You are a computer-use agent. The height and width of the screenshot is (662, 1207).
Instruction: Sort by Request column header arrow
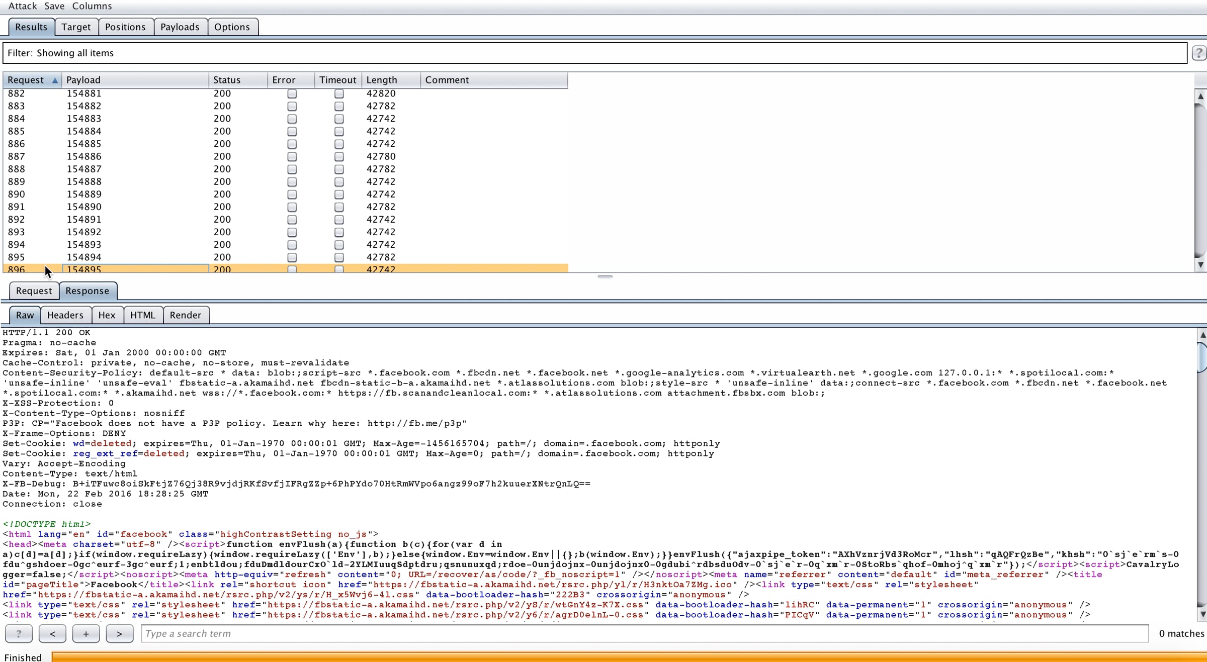(55, 80)
